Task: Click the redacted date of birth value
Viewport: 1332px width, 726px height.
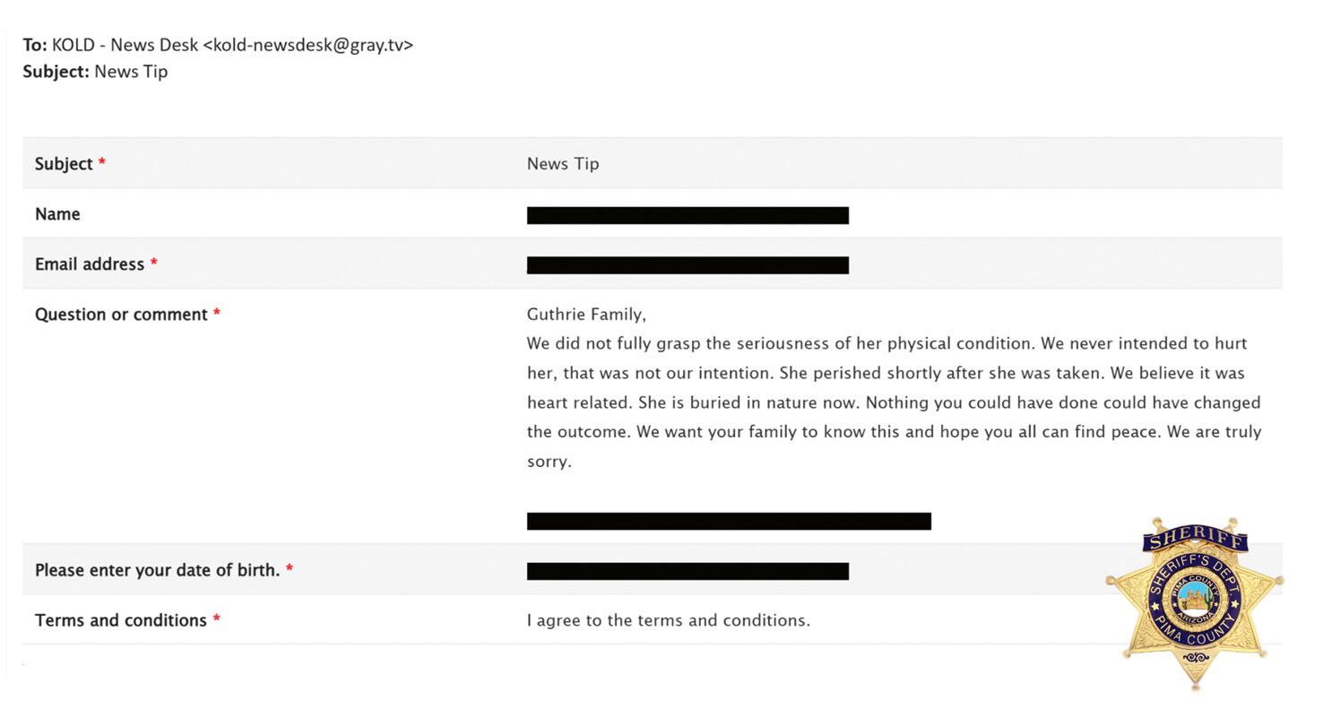Action: pos(688,571)
